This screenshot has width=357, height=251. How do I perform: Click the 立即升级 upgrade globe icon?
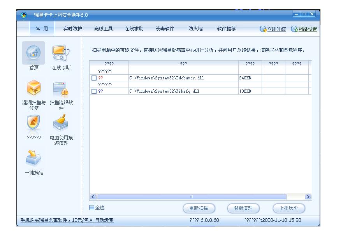click(x=263, y=29)
